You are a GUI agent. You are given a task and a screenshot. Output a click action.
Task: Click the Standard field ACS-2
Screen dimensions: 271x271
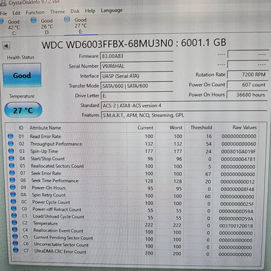184,106
